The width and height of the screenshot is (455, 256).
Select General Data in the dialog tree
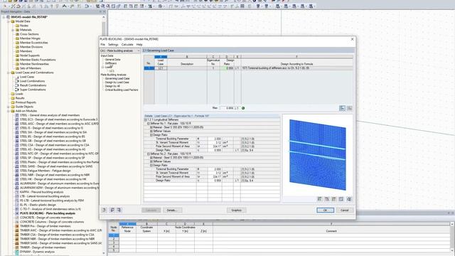(x=112, y=60)
